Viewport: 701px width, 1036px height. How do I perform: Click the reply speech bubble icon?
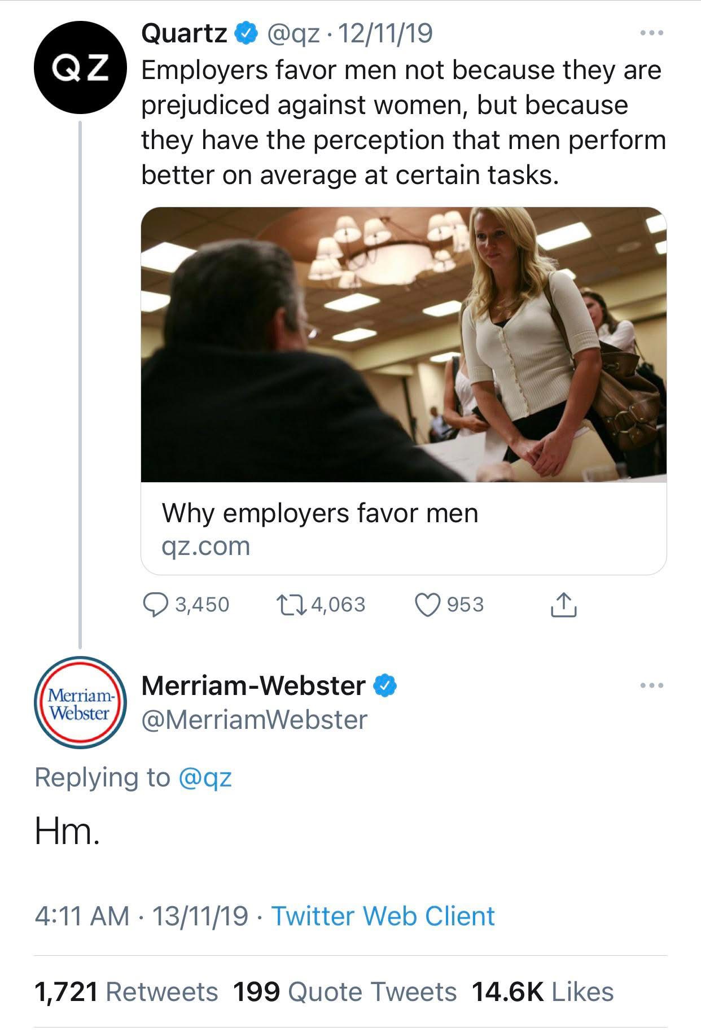[x=153, y=605]
